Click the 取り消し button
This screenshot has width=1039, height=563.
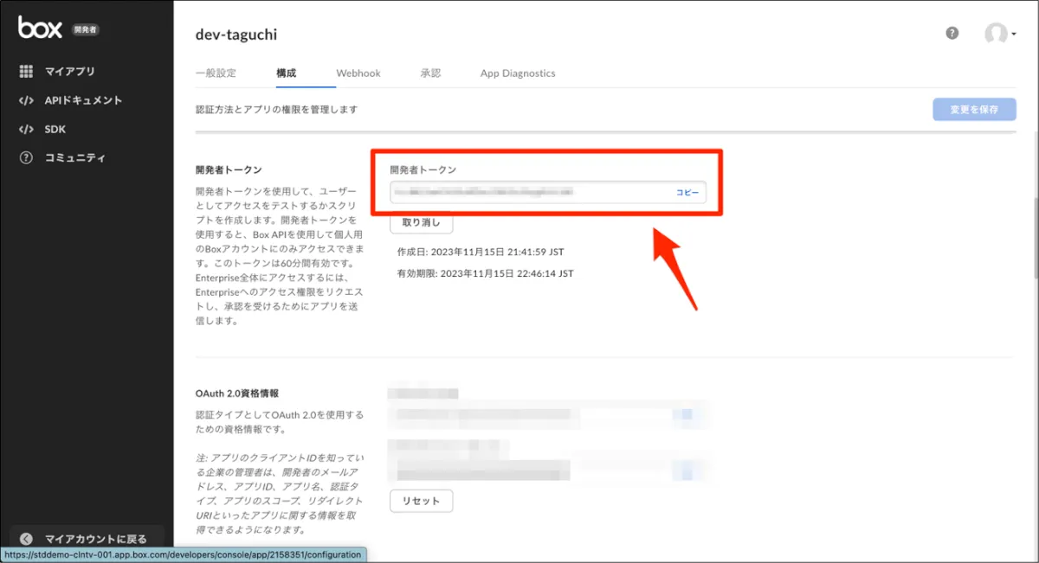pos(421,223)
